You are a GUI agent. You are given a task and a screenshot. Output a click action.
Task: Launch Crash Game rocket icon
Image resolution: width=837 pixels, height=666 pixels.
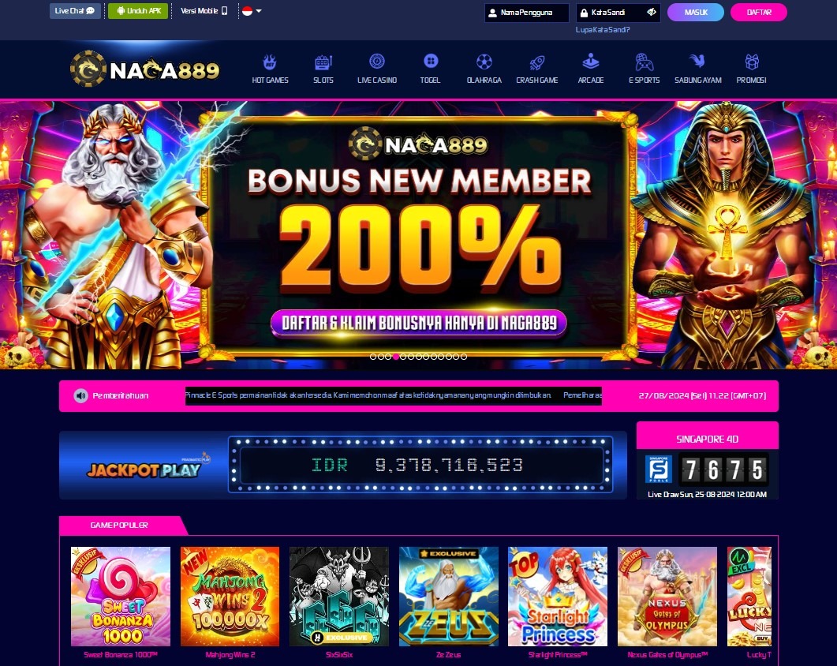537,62
